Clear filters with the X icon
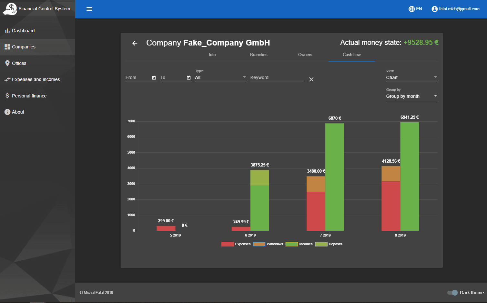 point(311,79)
